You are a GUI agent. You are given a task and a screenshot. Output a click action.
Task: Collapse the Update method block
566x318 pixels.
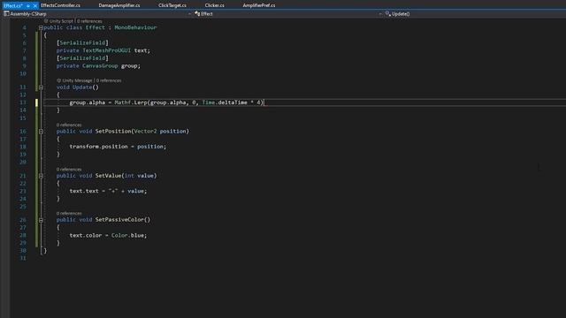41,87
